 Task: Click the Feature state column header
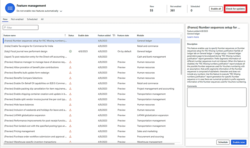pos(123,35)
